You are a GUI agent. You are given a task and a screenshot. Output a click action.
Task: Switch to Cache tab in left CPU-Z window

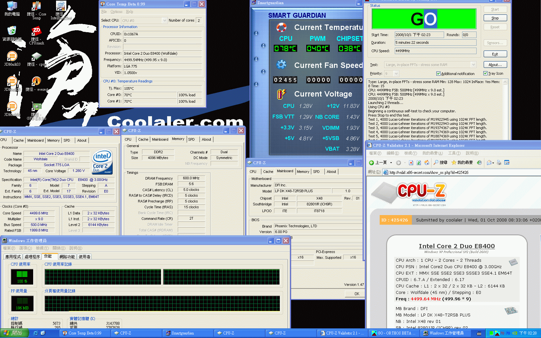(x=18, y=140)
